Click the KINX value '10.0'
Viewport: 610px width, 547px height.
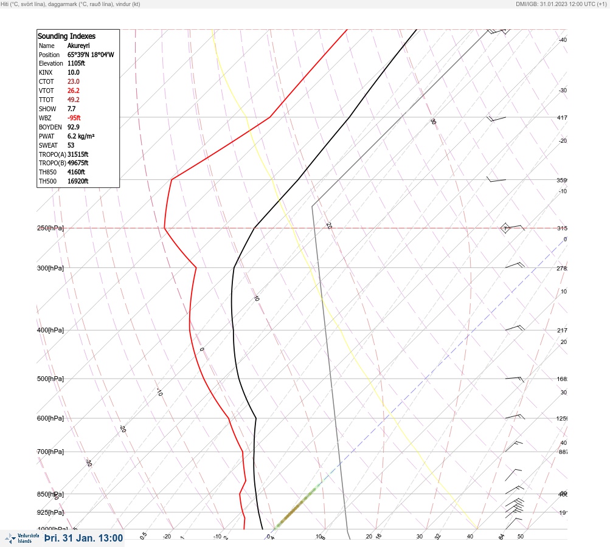pyautogui.click(x=74, y=73)
